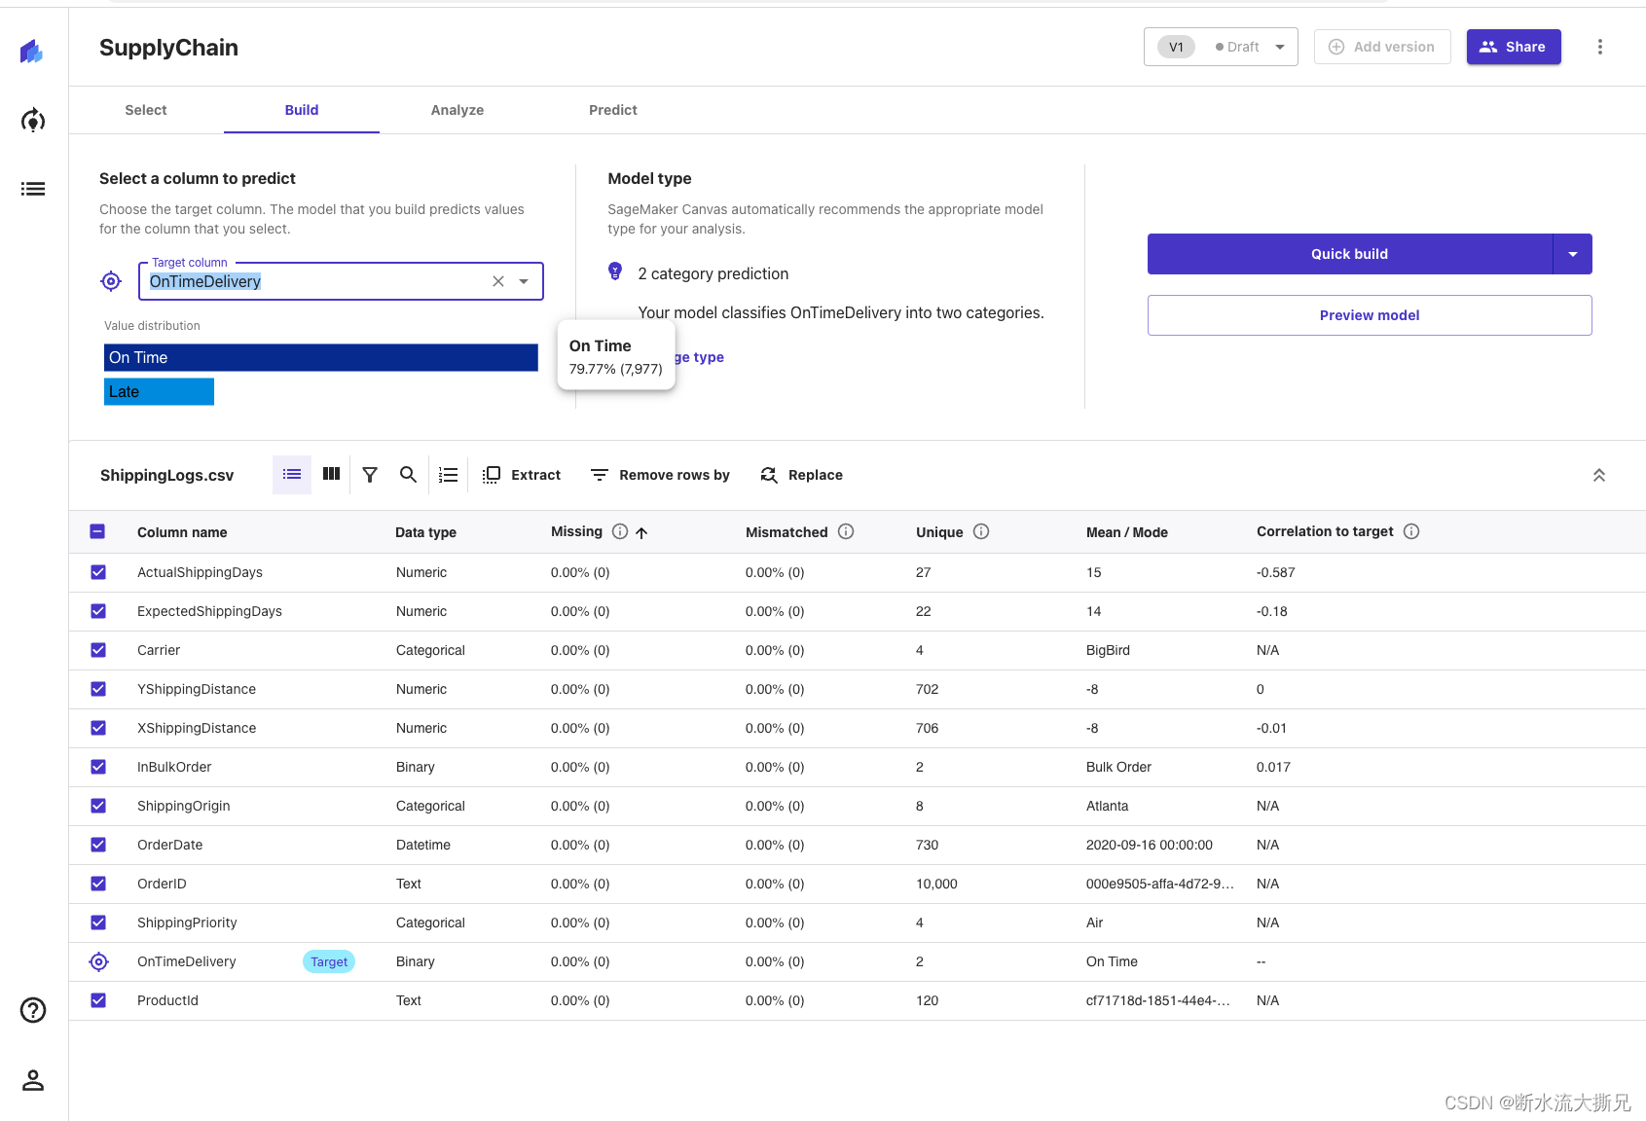Click the Quick build button
Viewport: 1646px width, 1121px height.
pos(1349,254)
